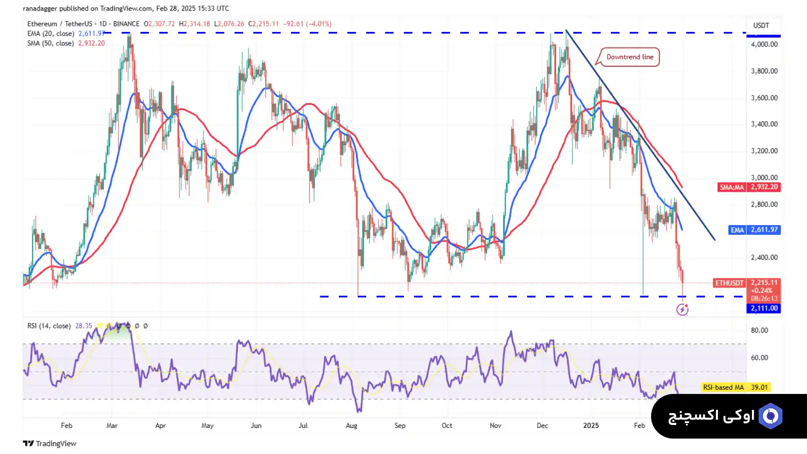807x454 pixels.
Task: Click the 3,400.00 price axis label
Action: [764, 124]
